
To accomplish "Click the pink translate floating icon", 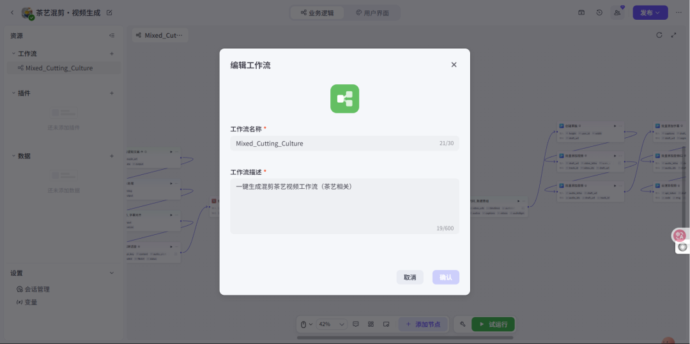I will (680, 236).
